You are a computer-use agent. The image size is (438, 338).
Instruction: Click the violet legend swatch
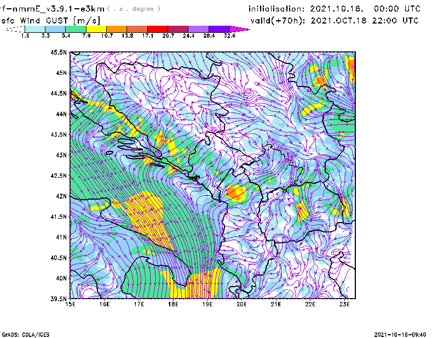[219, 29]
